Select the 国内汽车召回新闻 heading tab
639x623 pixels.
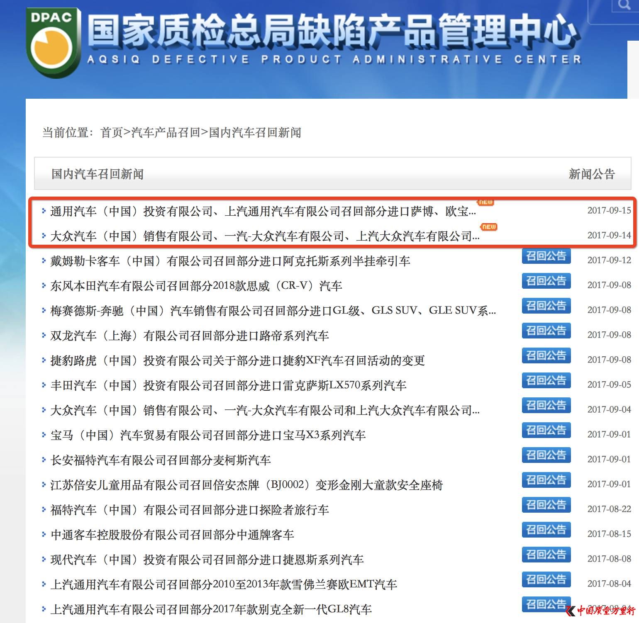(x=98, y=174)
